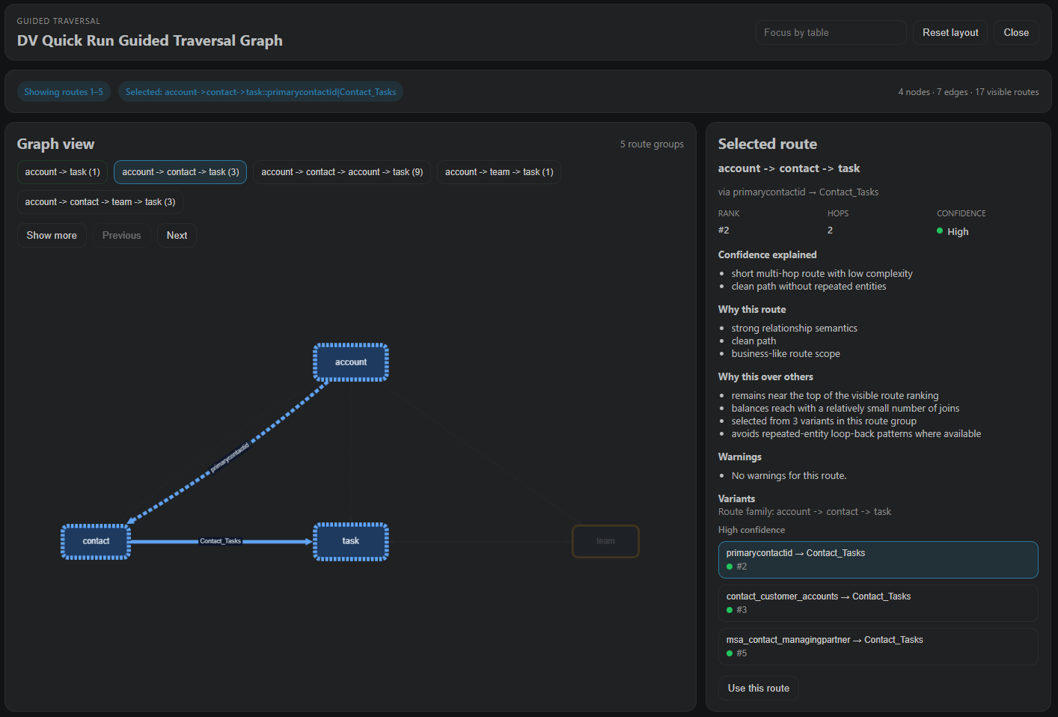
Task: Select account -> contact -> team -> task (3) group
Action: pyautogui.click(x=100, y=202)
